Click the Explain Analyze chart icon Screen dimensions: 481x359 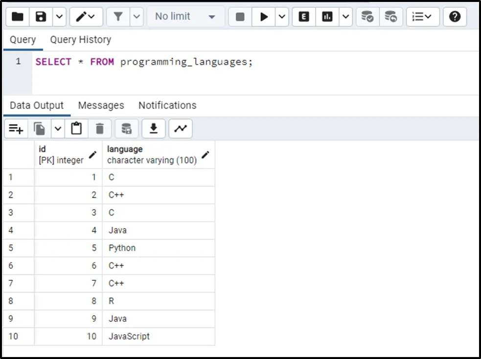point(327,17)
